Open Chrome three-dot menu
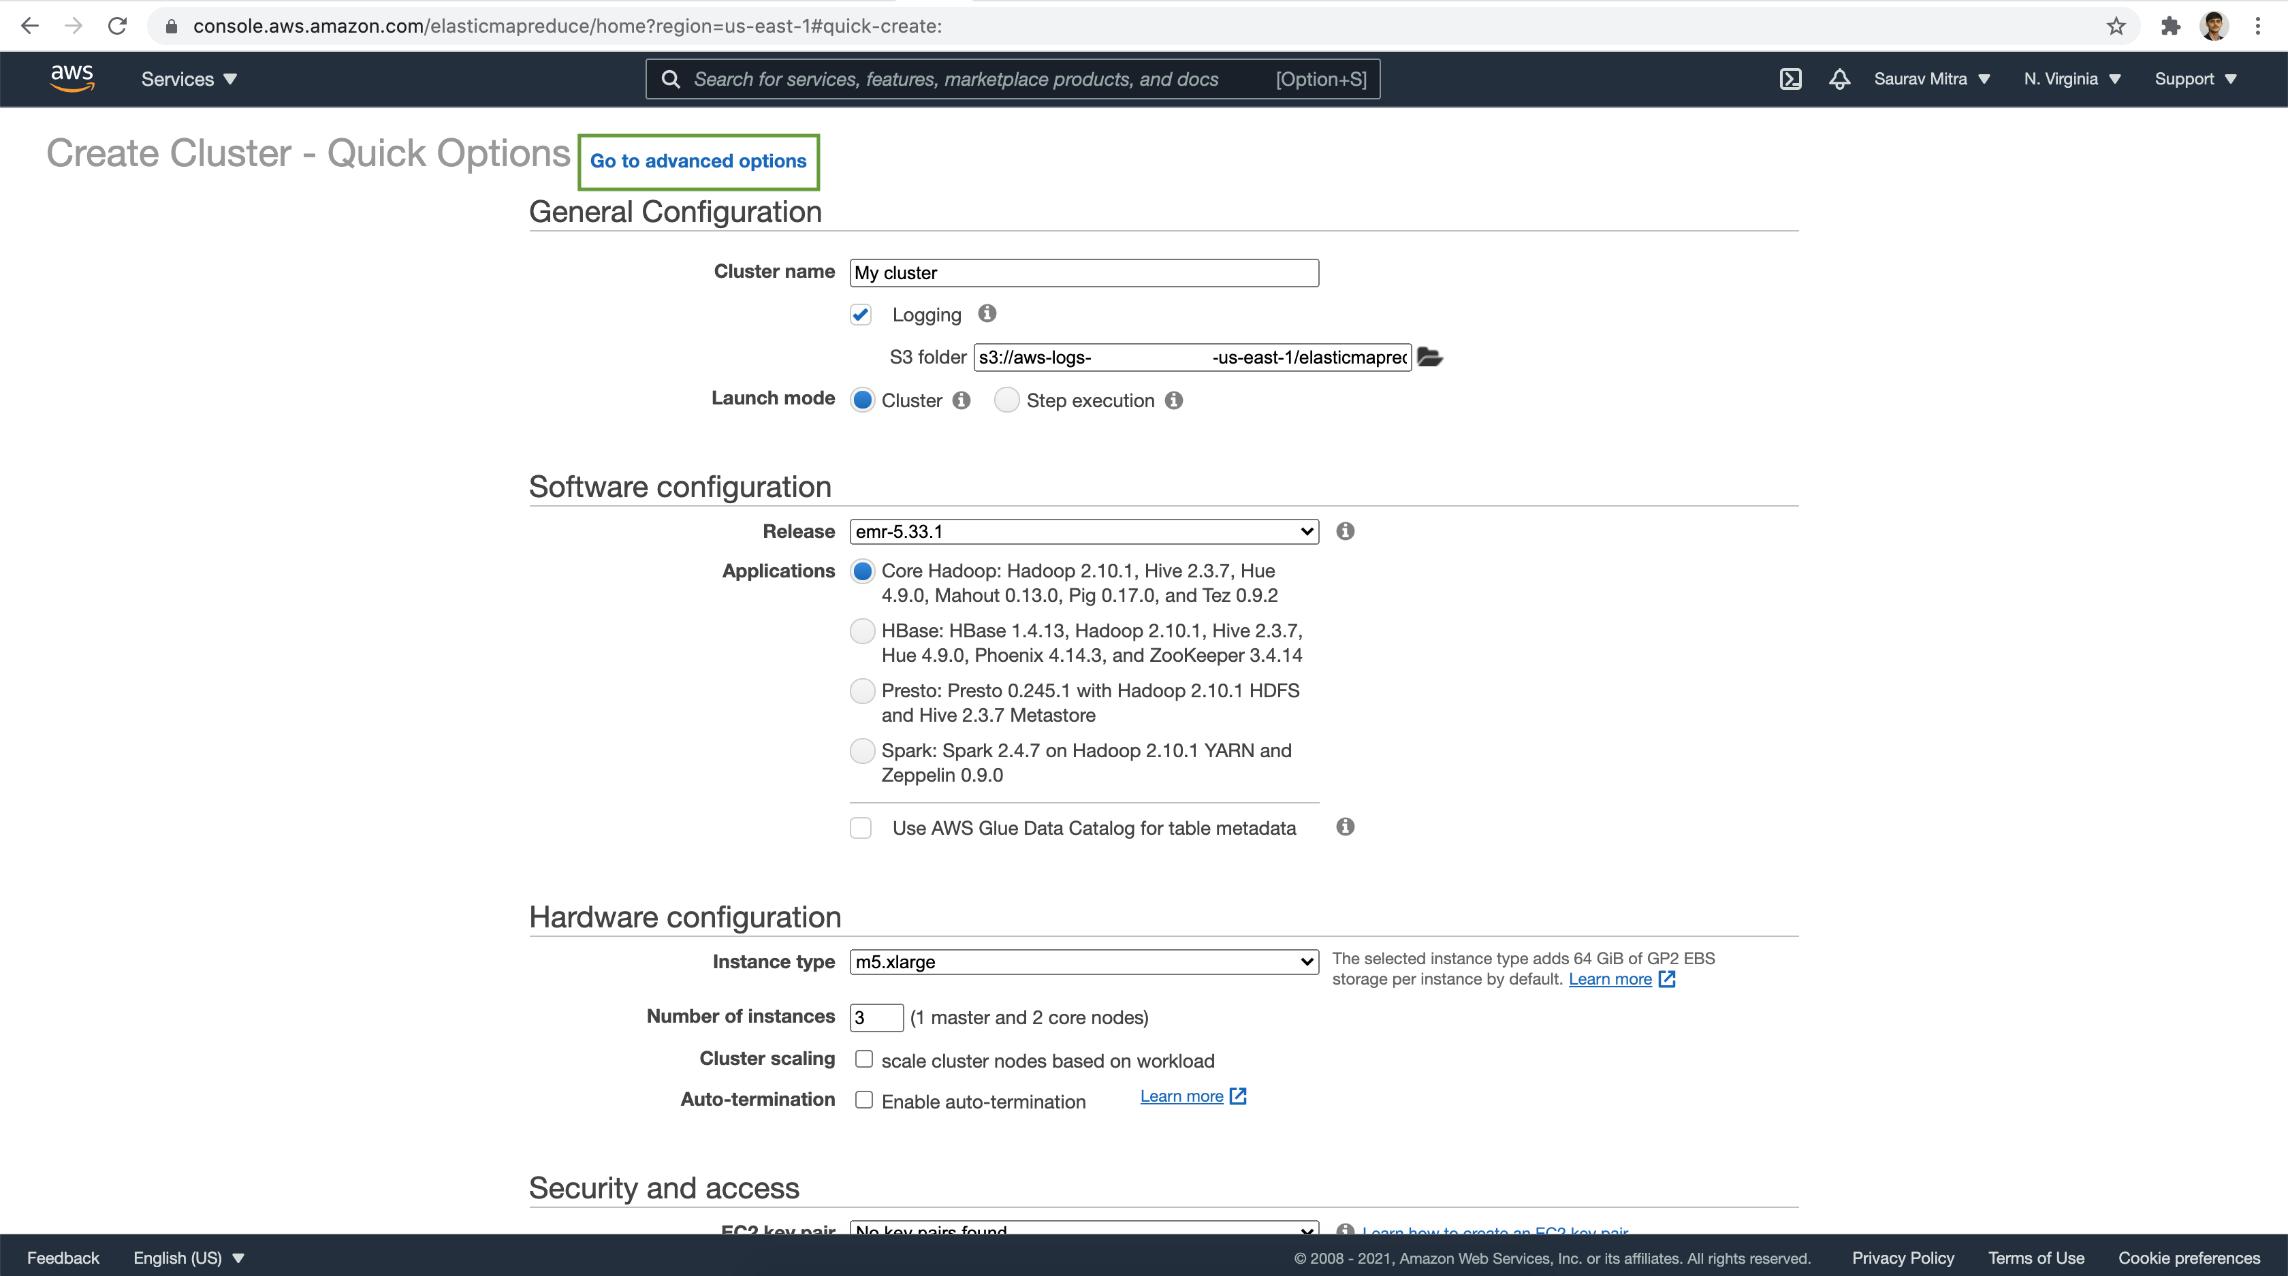Image resolution: width=2288 pixels, height=1276 pixels. 2258,26
